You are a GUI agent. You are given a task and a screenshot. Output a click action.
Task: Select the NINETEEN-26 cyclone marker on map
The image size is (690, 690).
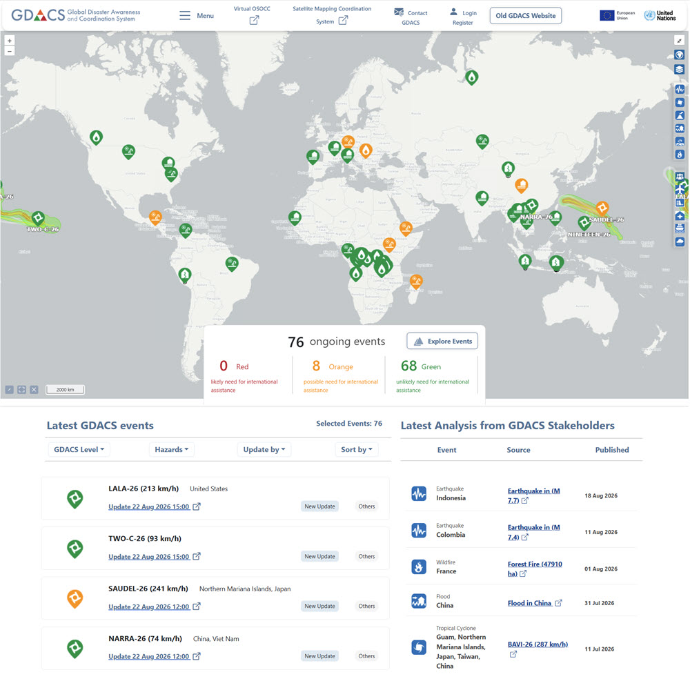pos(584,223)
